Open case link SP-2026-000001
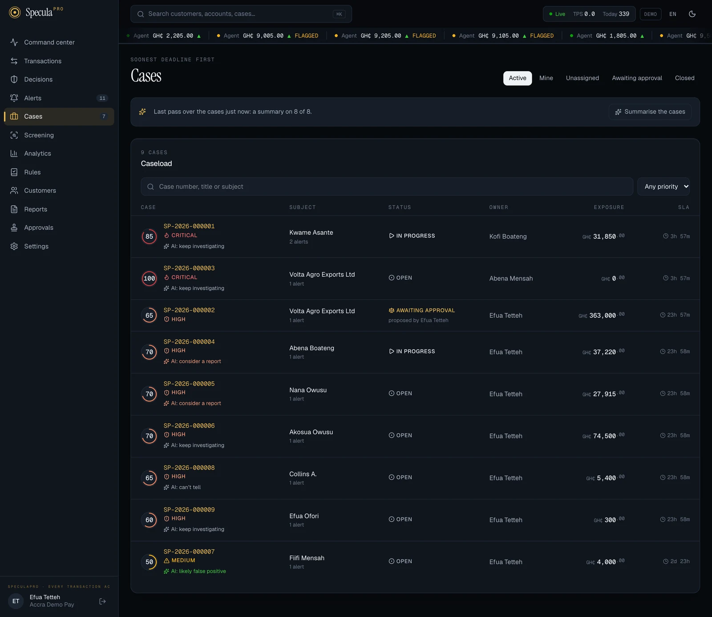 189,226
